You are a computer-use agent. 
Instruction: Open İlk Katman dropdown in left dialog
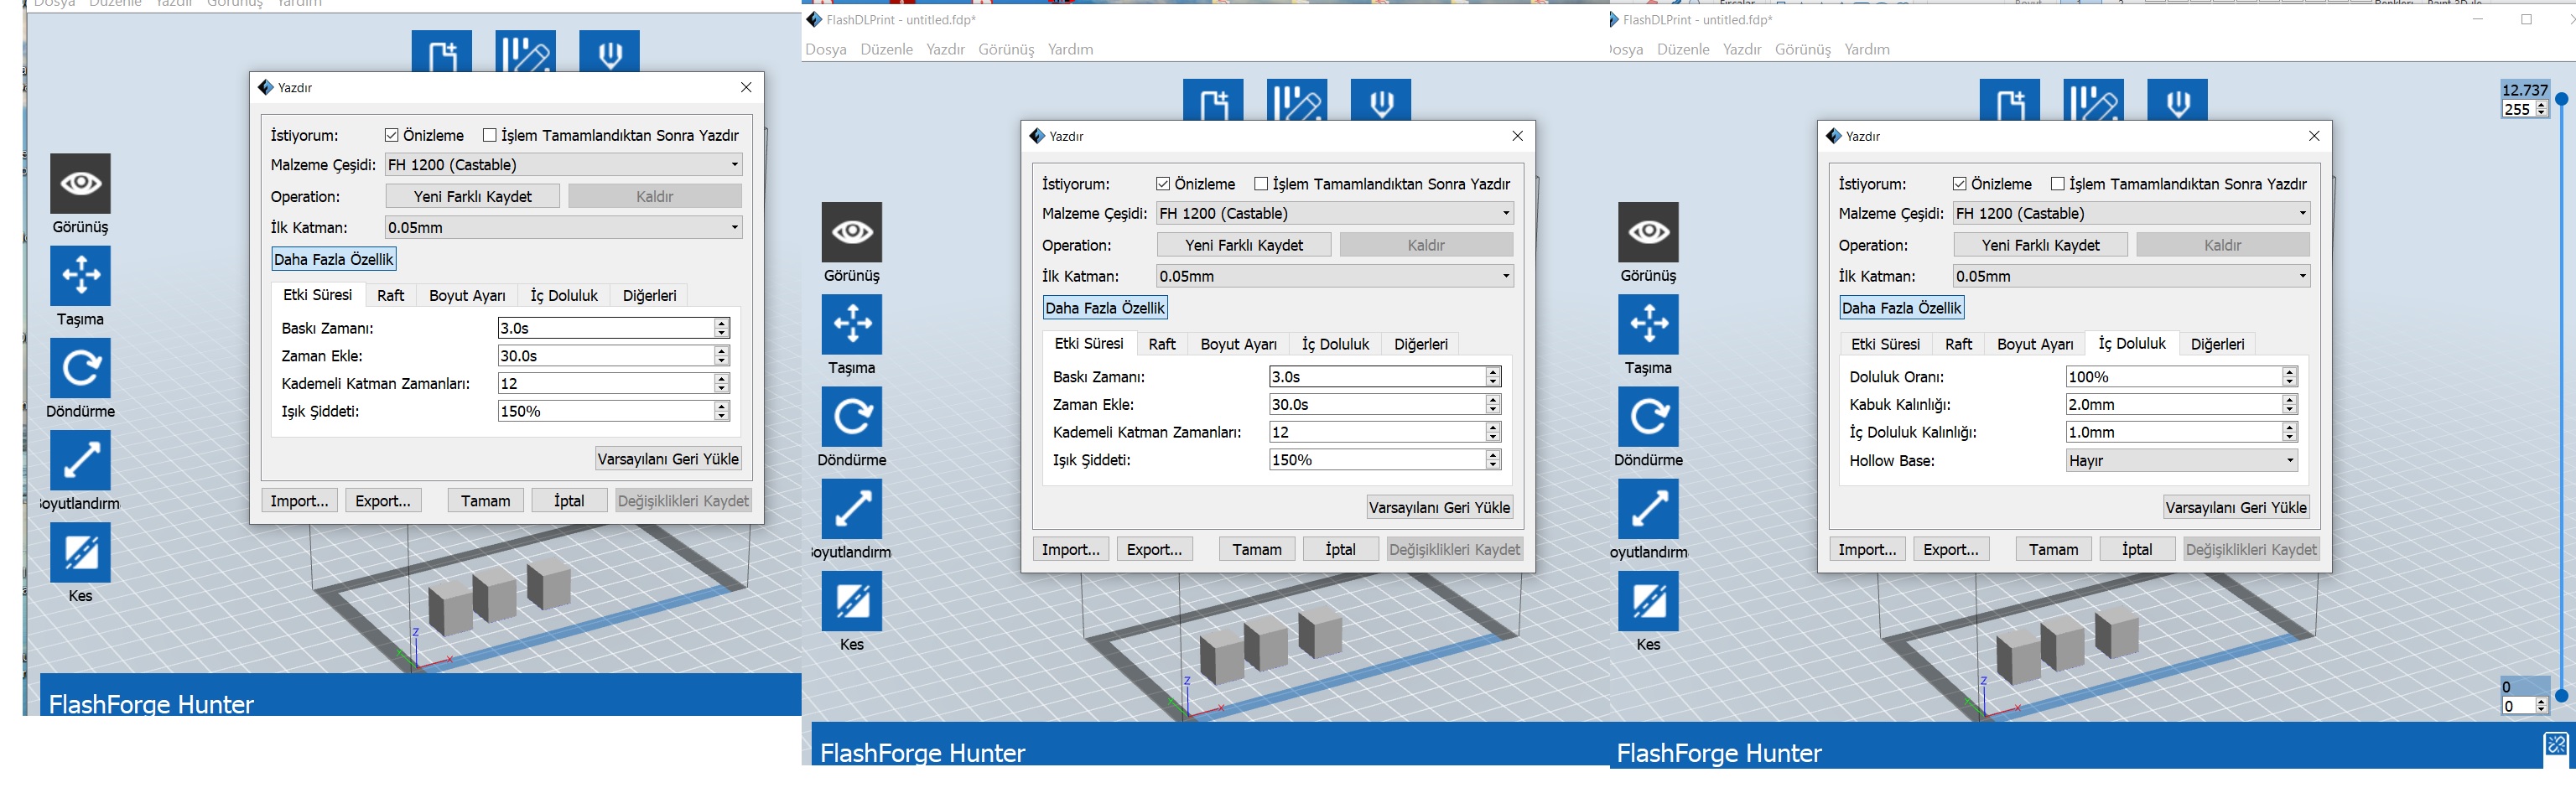564,227
